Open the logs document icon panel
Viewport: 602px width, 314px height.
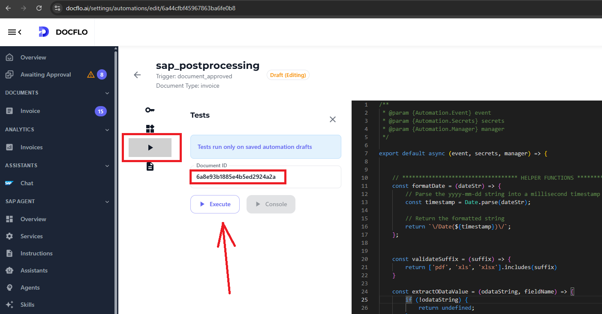[x=150, y=166]
